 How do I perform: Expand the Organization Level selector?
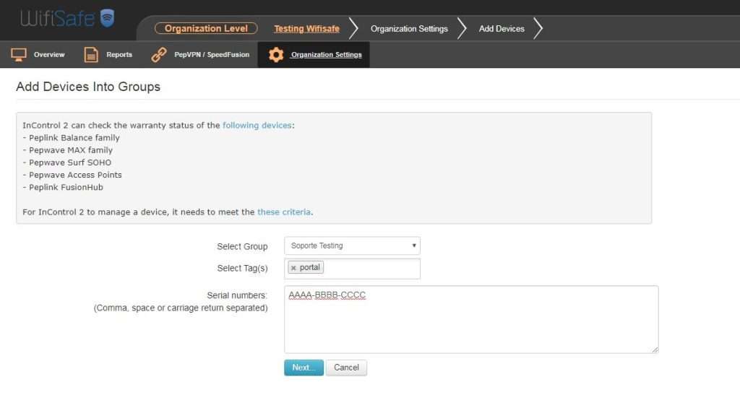pos(206,29)
